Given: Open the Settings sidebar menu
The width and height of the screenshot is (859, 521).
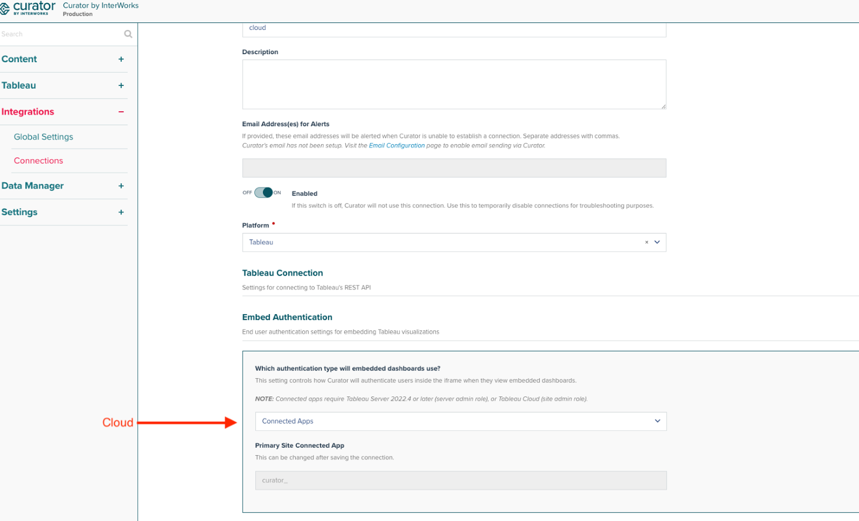Looking at the screenshot, I should [x=19, y=212].
